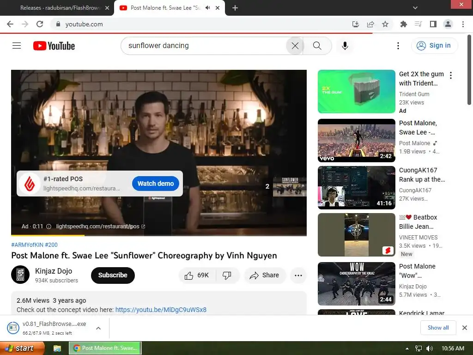473x355 pixels.
Task: Toggle the browser side panel
Action: (433, 24)
